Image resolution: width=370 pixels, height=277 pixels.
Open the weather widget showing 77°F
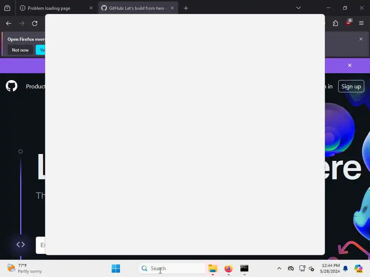pyautogui.click(x=24, y=268)
